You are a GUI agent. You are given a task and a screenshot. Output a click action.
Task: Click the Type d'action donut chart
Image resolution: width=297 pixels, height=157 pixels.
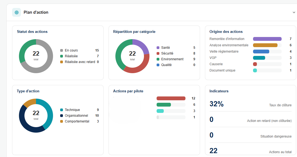(36, 116)
